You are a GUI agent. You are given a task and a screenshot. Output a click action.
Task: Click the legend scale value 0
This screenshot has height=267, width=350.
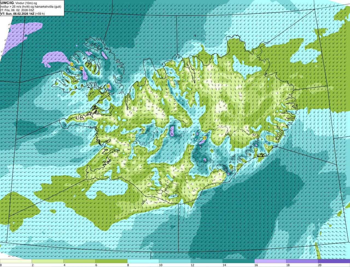tap(1, 265)
